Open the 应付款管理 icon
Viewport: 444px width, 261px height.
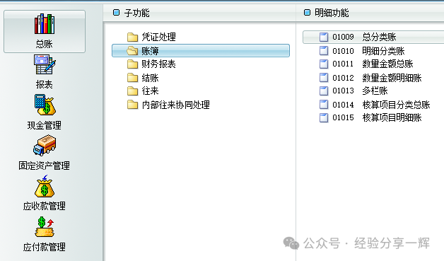45,227
